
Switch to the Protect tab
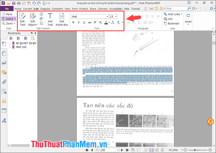pyautogui.click(x=84, y=9)
